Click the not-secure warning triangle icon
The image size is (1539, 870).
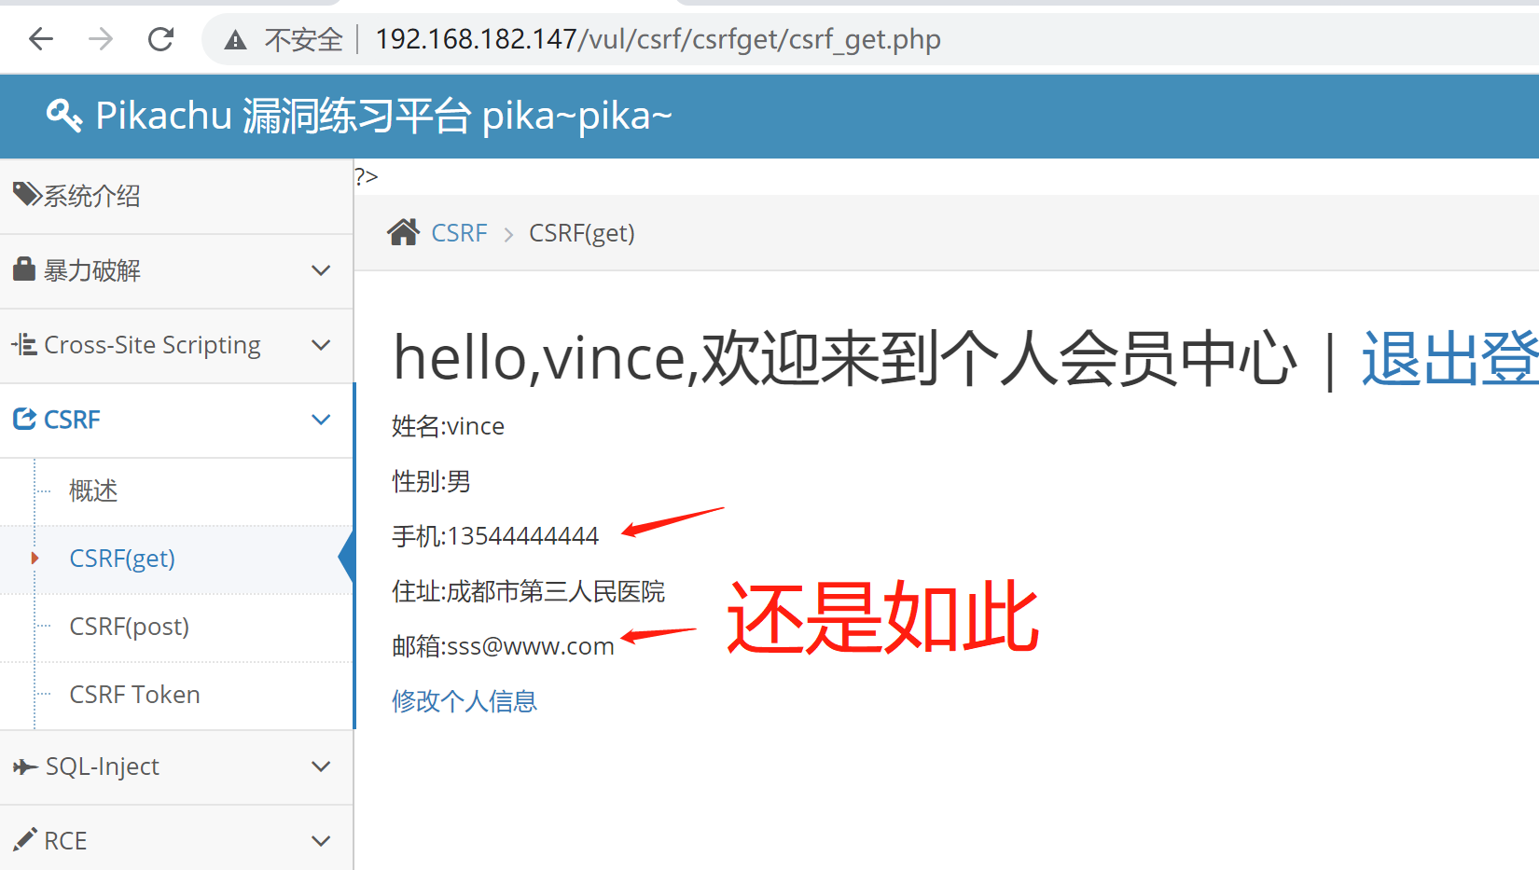pyautogui.click(x=235, y=40)
